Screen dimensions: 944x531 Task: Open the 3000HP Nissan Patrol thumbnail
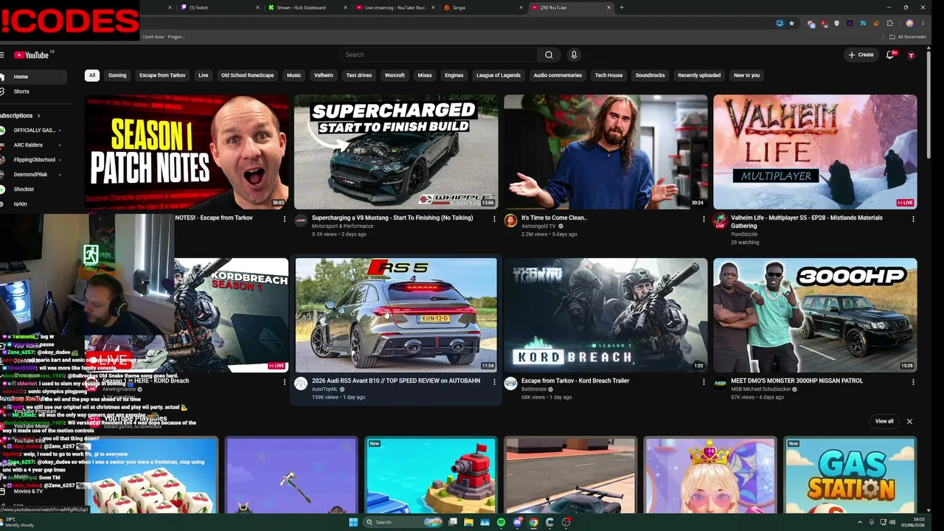coord(815,315)
